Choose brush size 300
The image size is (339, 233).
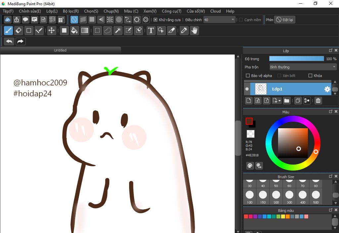(289, 197)
